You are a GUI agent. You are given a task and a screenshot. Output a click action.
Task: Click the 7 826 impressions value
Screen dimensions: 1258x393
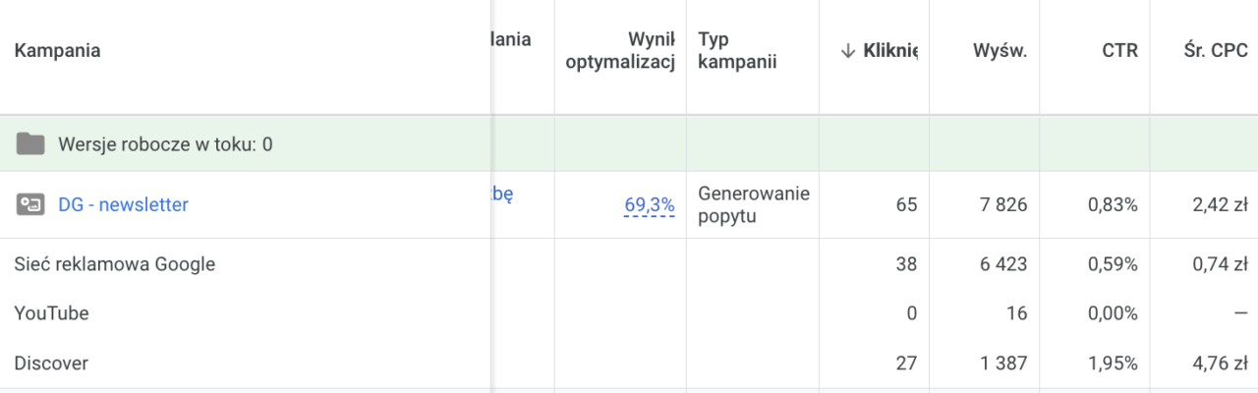1002,204
